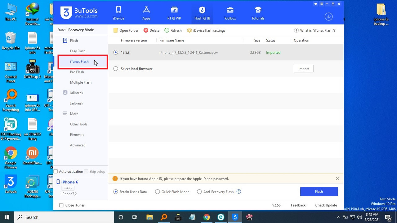
Task: Open Google Chrome desktop icon
Action: [x=11, y=158]
